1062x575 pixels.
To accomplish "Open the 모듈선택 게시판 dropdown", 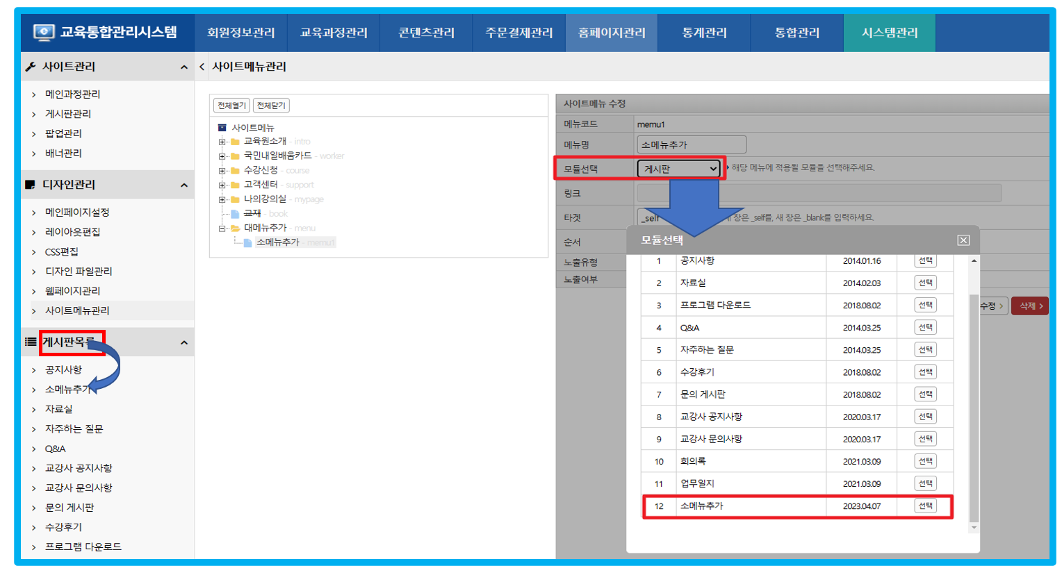I will (679, 169).
